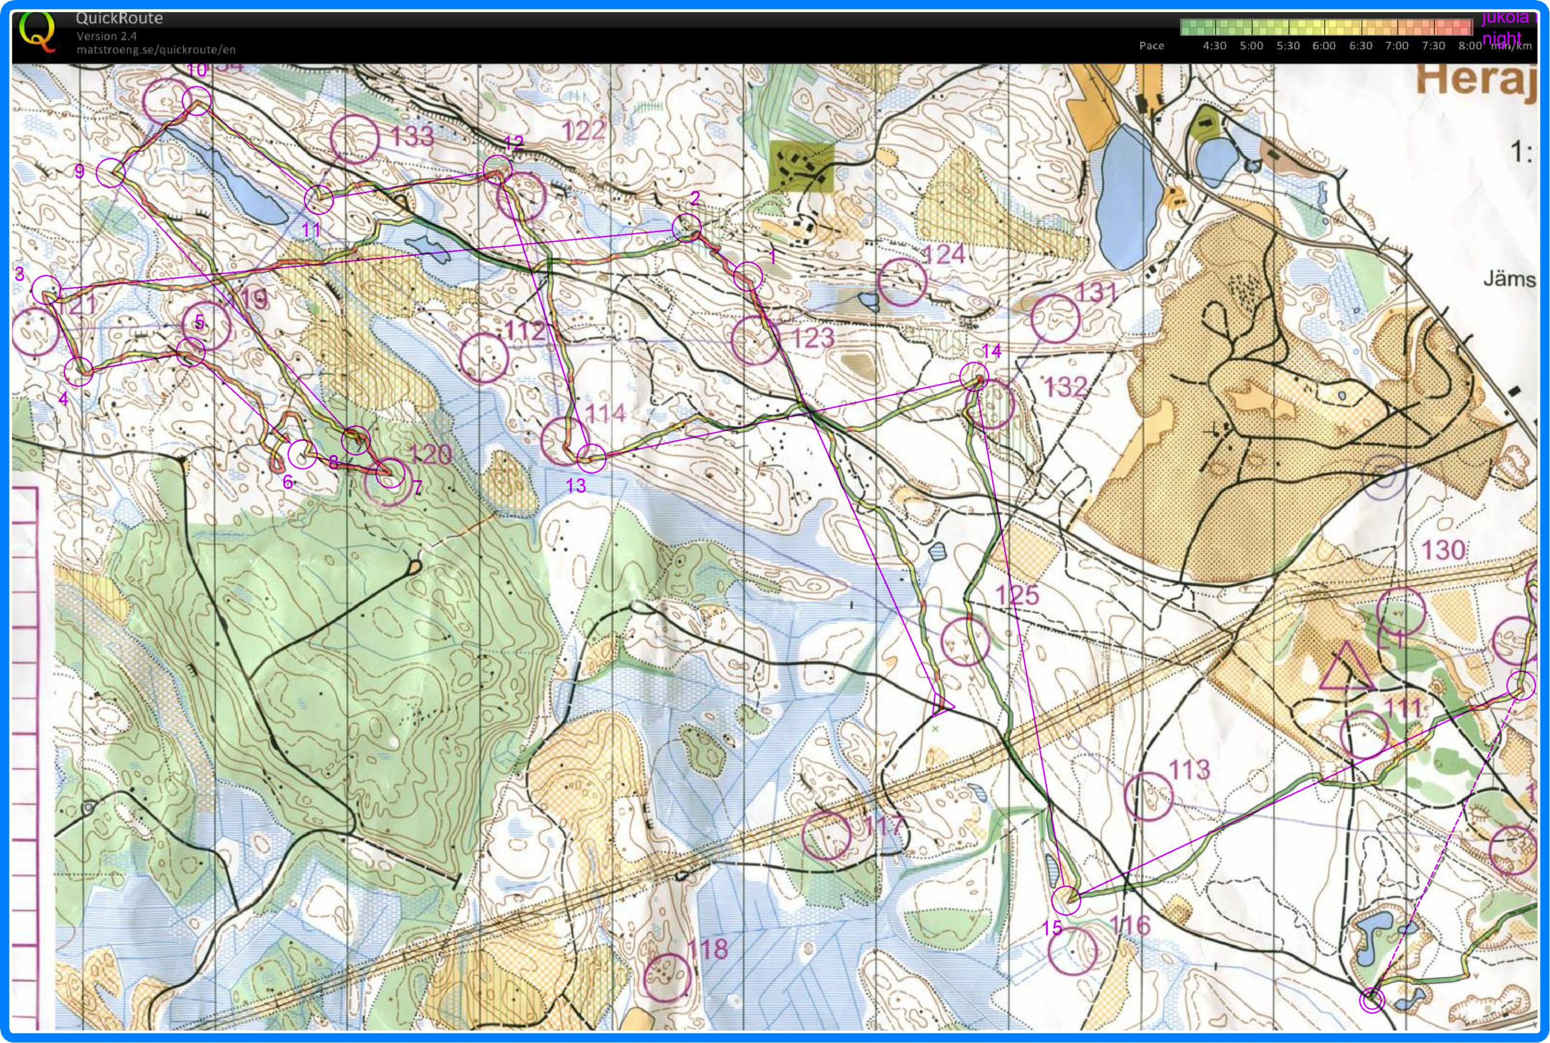1550x1043 pixels.
Task: Click control circle number 11
Action: pos(319,200)
